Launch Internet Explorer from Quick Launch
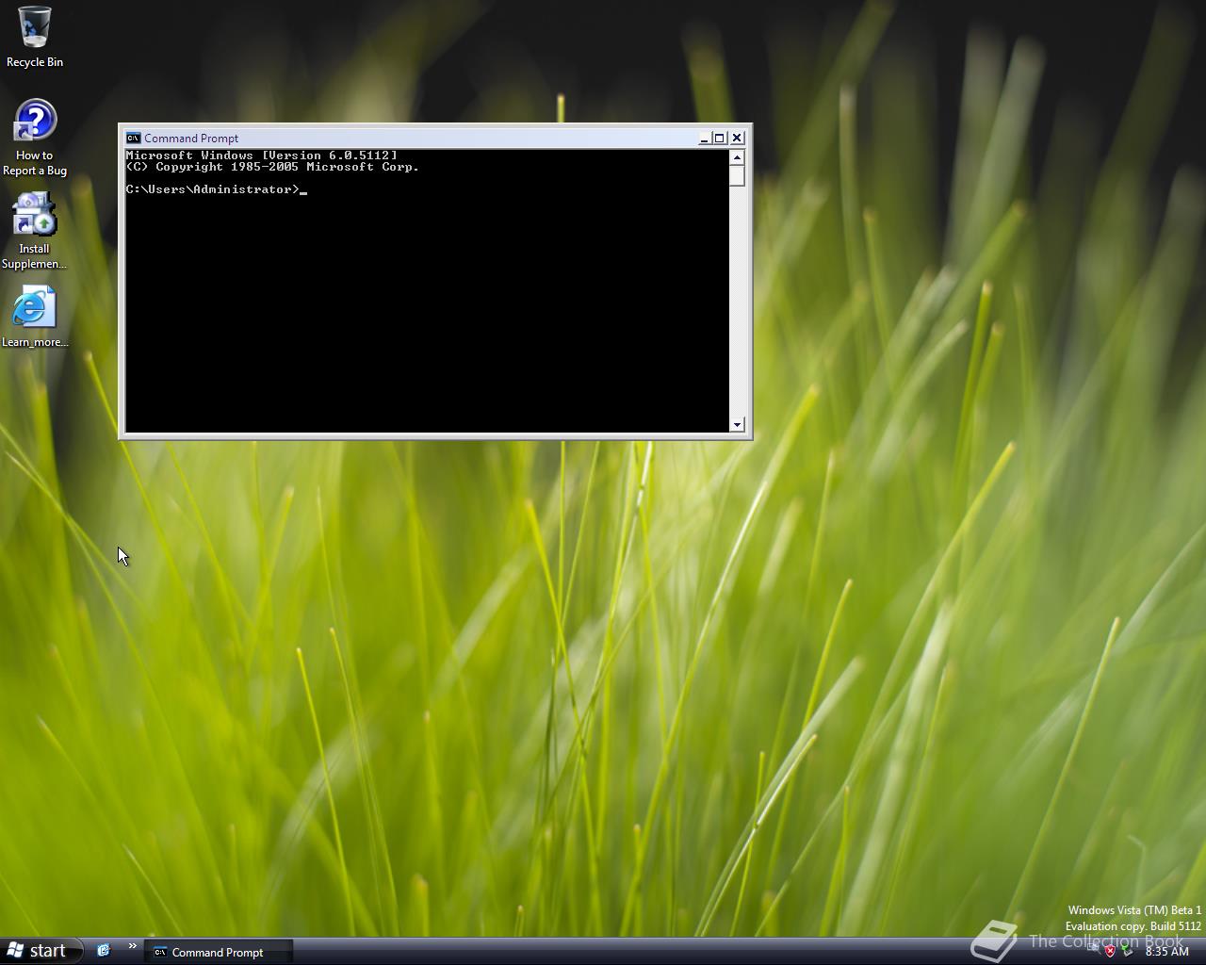Viewport: 1206px width, 965px height. [x=104, y=951]
